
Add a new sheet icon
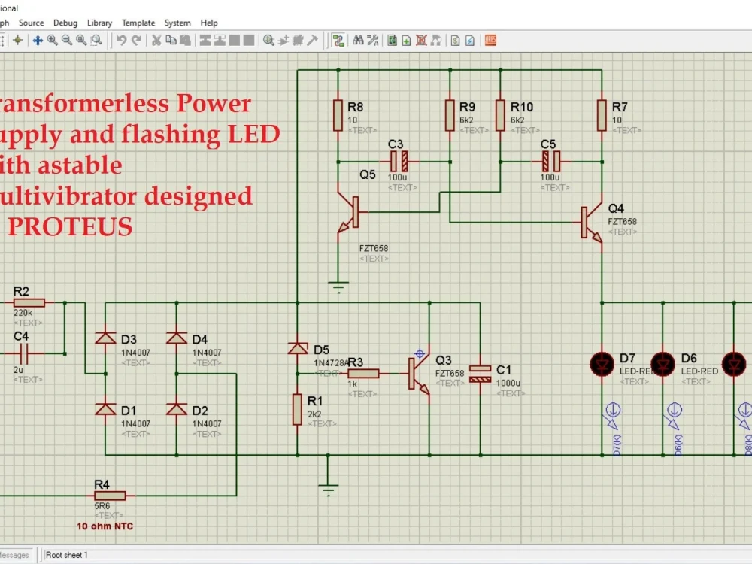406,41
